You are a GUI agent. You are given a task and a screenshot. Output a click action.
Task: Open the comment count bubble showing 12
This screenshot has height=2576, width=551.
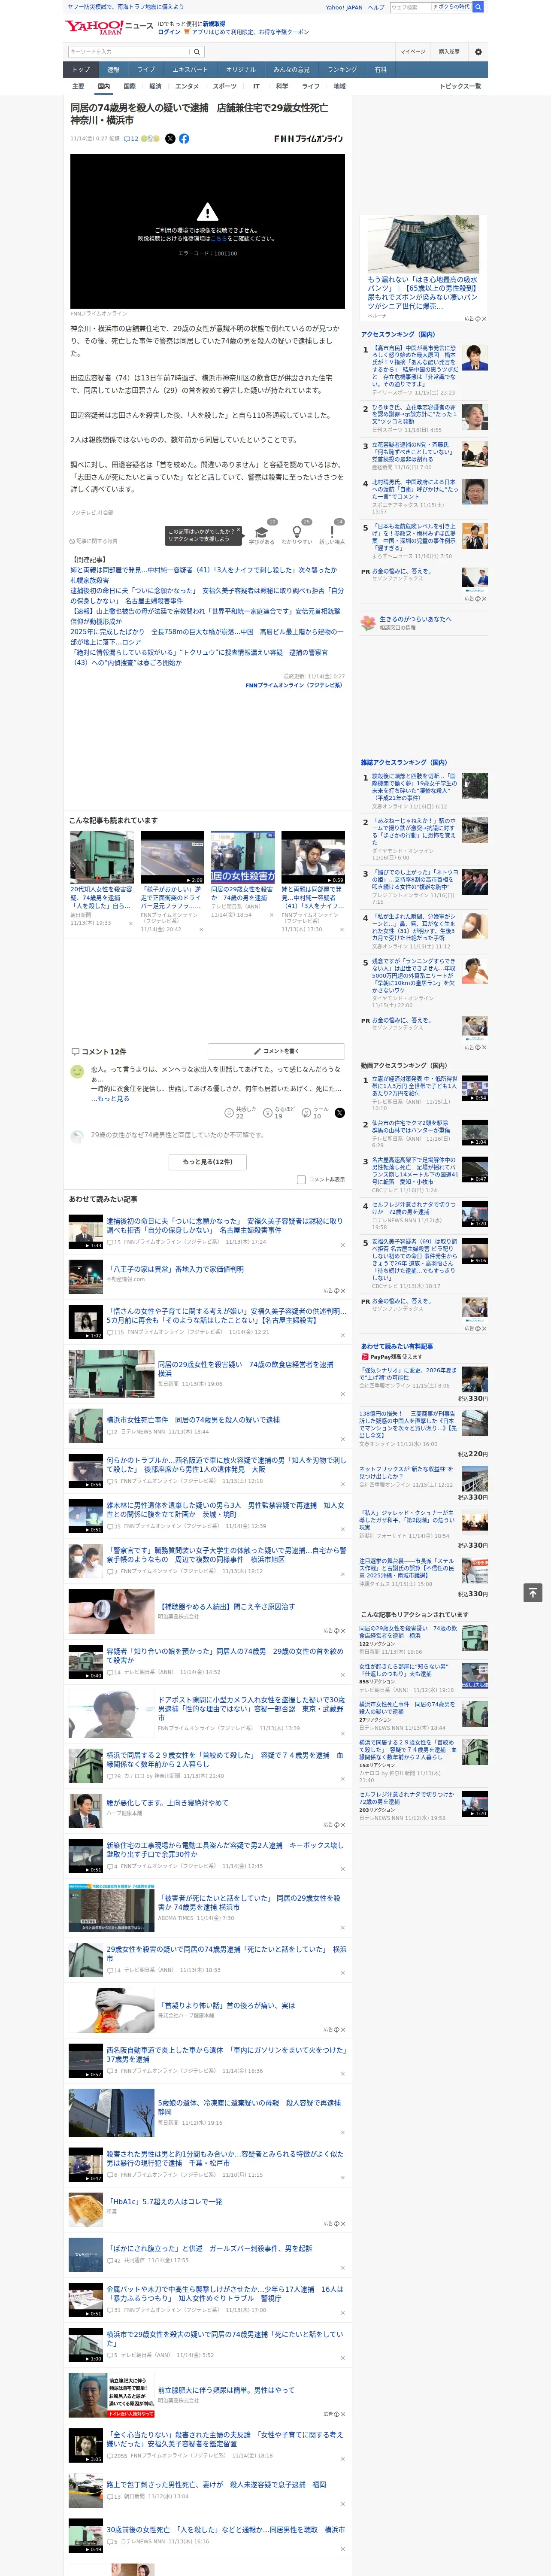click(x=131, y=139)
